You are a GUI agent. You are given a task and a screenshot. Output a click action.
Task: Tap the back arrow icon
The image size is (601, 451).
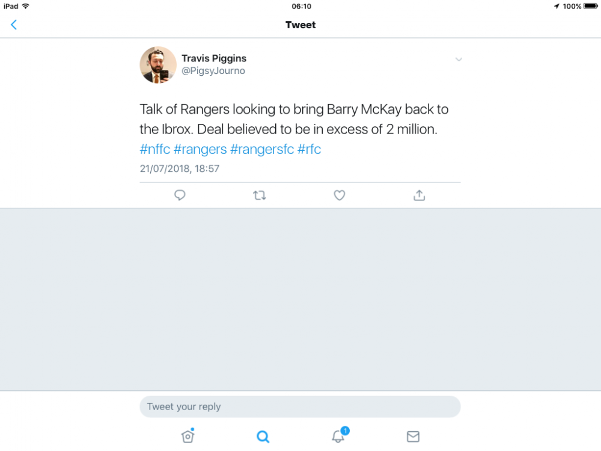(x=14, y=25)
